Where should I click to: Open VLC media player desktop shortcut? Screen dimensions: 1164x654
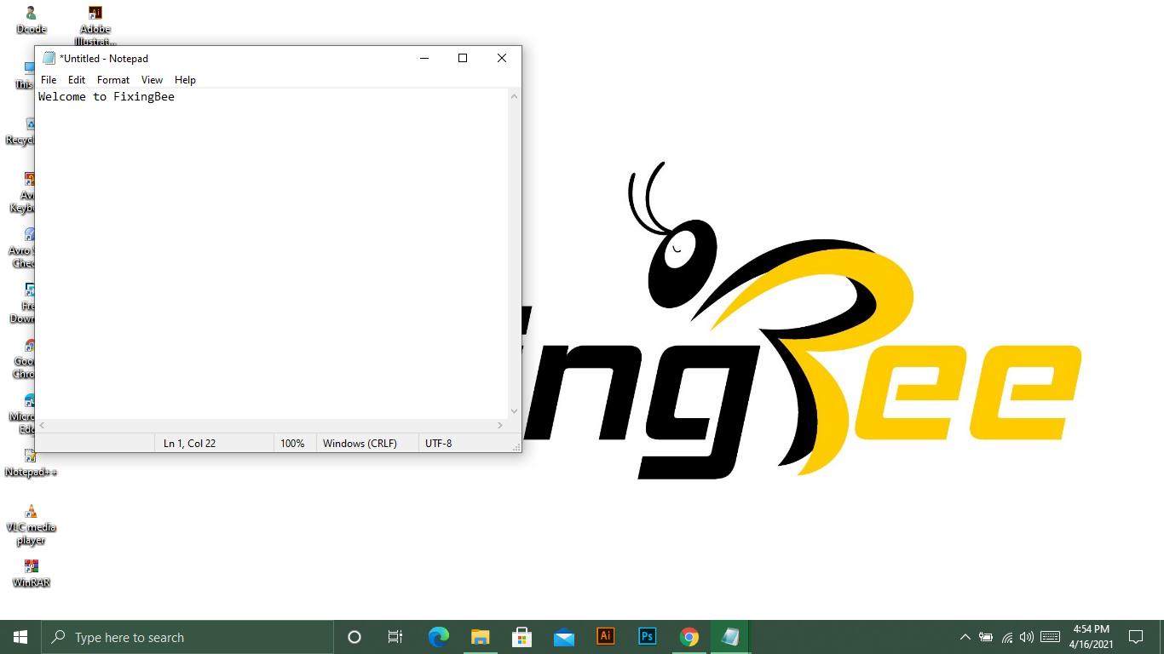(31, 521)
